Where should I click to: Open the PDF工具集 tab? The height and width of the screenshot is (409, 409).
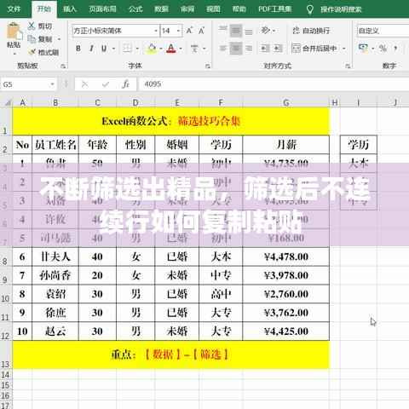pyautogui.click(x=274, y=9)
